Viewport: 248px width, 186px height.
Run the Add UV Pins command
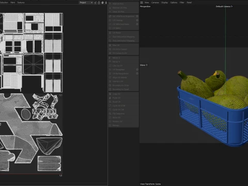click(x=123, y=4)
